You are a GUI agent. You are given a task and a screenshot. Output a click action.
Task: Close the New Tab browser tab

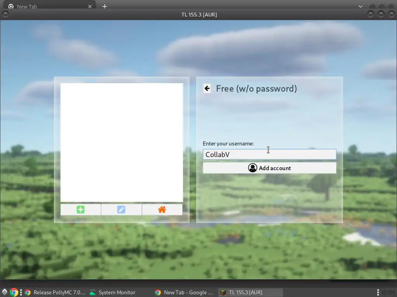click(90, 7)
